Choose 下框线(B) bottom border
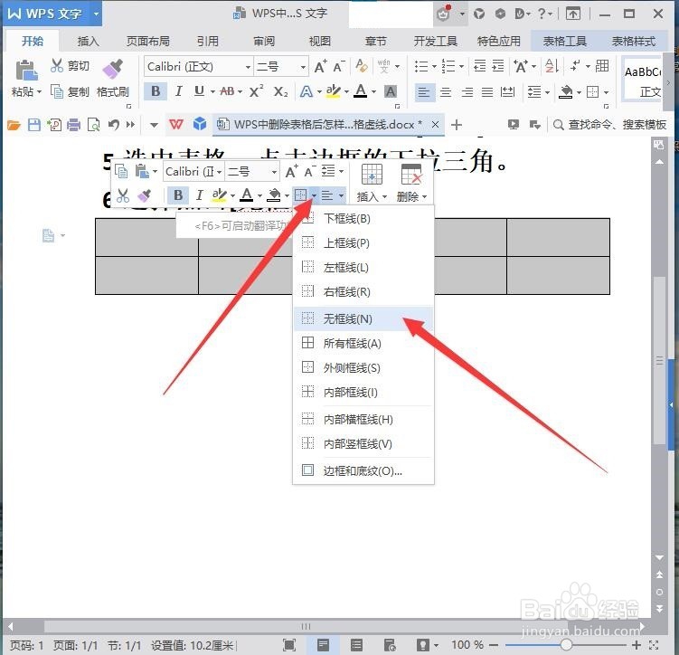Viewport: 679px width, 655px height. 363,218
